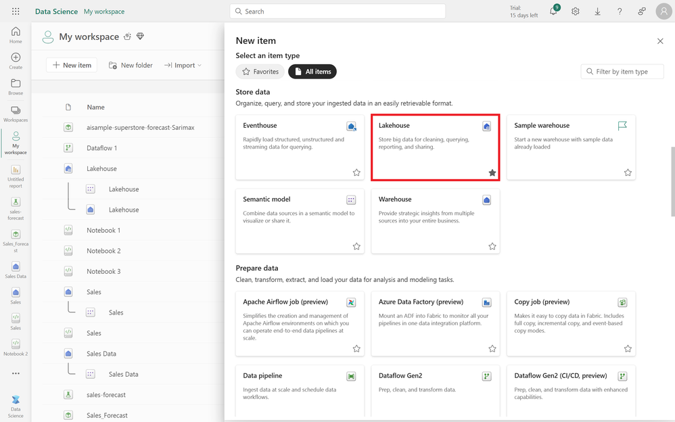Open Workspaces in the left sidebar

tap(16, 114)
